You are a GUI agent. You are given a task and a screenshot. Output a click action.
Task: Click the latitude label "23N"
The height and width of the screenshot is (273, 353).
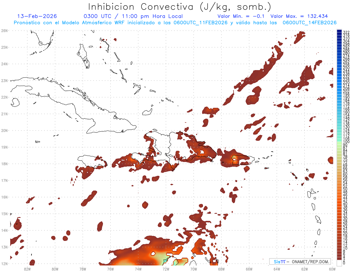pos(4,80)
